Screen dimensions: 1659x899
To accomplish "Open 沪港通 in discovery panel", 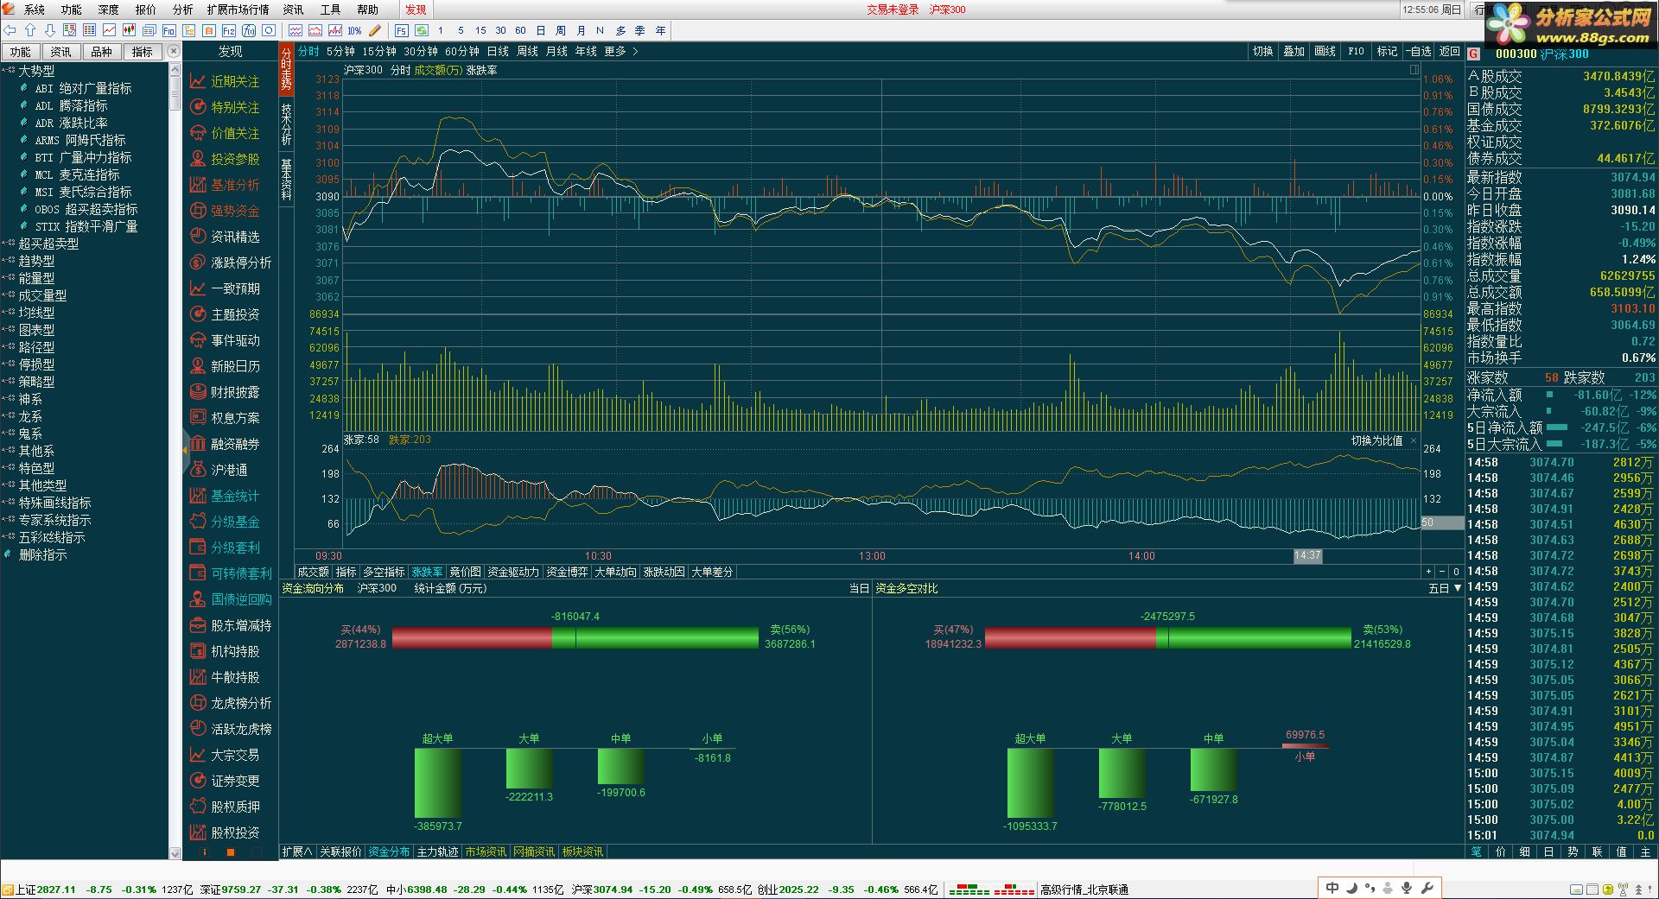I will click(229, 470).
